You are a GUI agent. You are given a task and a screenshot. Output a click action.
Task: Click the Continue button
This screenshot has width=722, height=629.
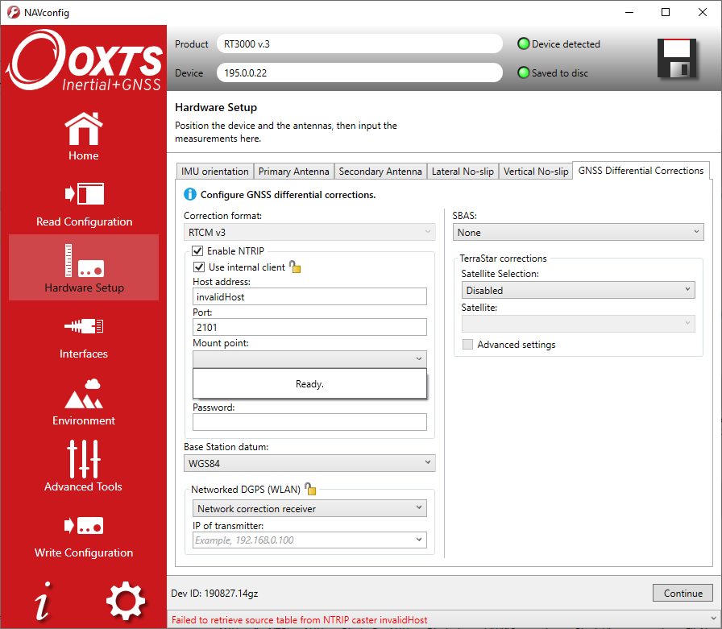tap(683, 593)
